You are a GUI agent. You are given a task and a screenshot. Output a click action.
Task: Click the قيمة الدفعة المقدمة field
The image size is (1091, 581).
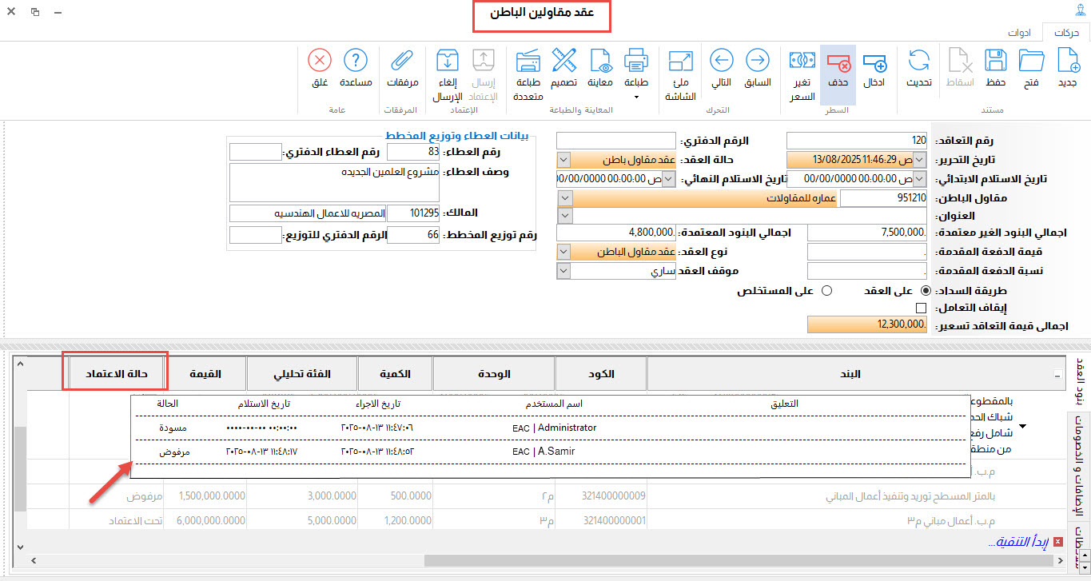[867, 252]
